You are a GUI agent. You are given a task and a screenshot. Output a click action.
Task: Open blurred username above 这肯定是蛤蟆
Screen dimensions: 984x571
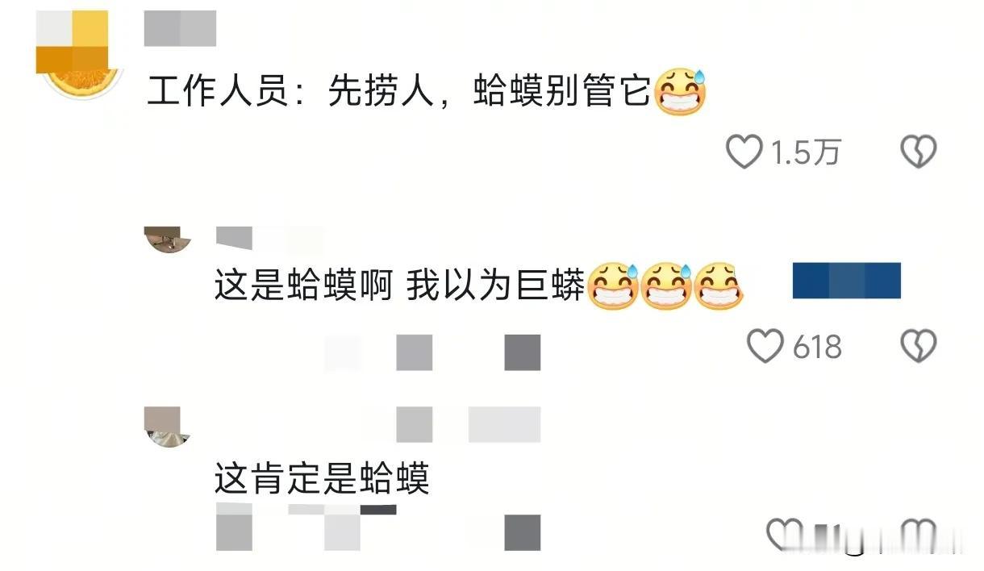[468, 424]
